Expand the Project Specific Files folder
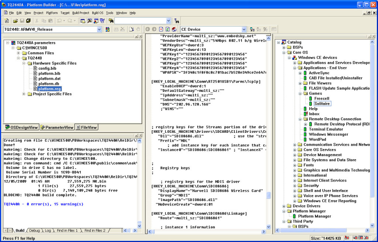This screenshot has height=242, width=378. (24, 94)
